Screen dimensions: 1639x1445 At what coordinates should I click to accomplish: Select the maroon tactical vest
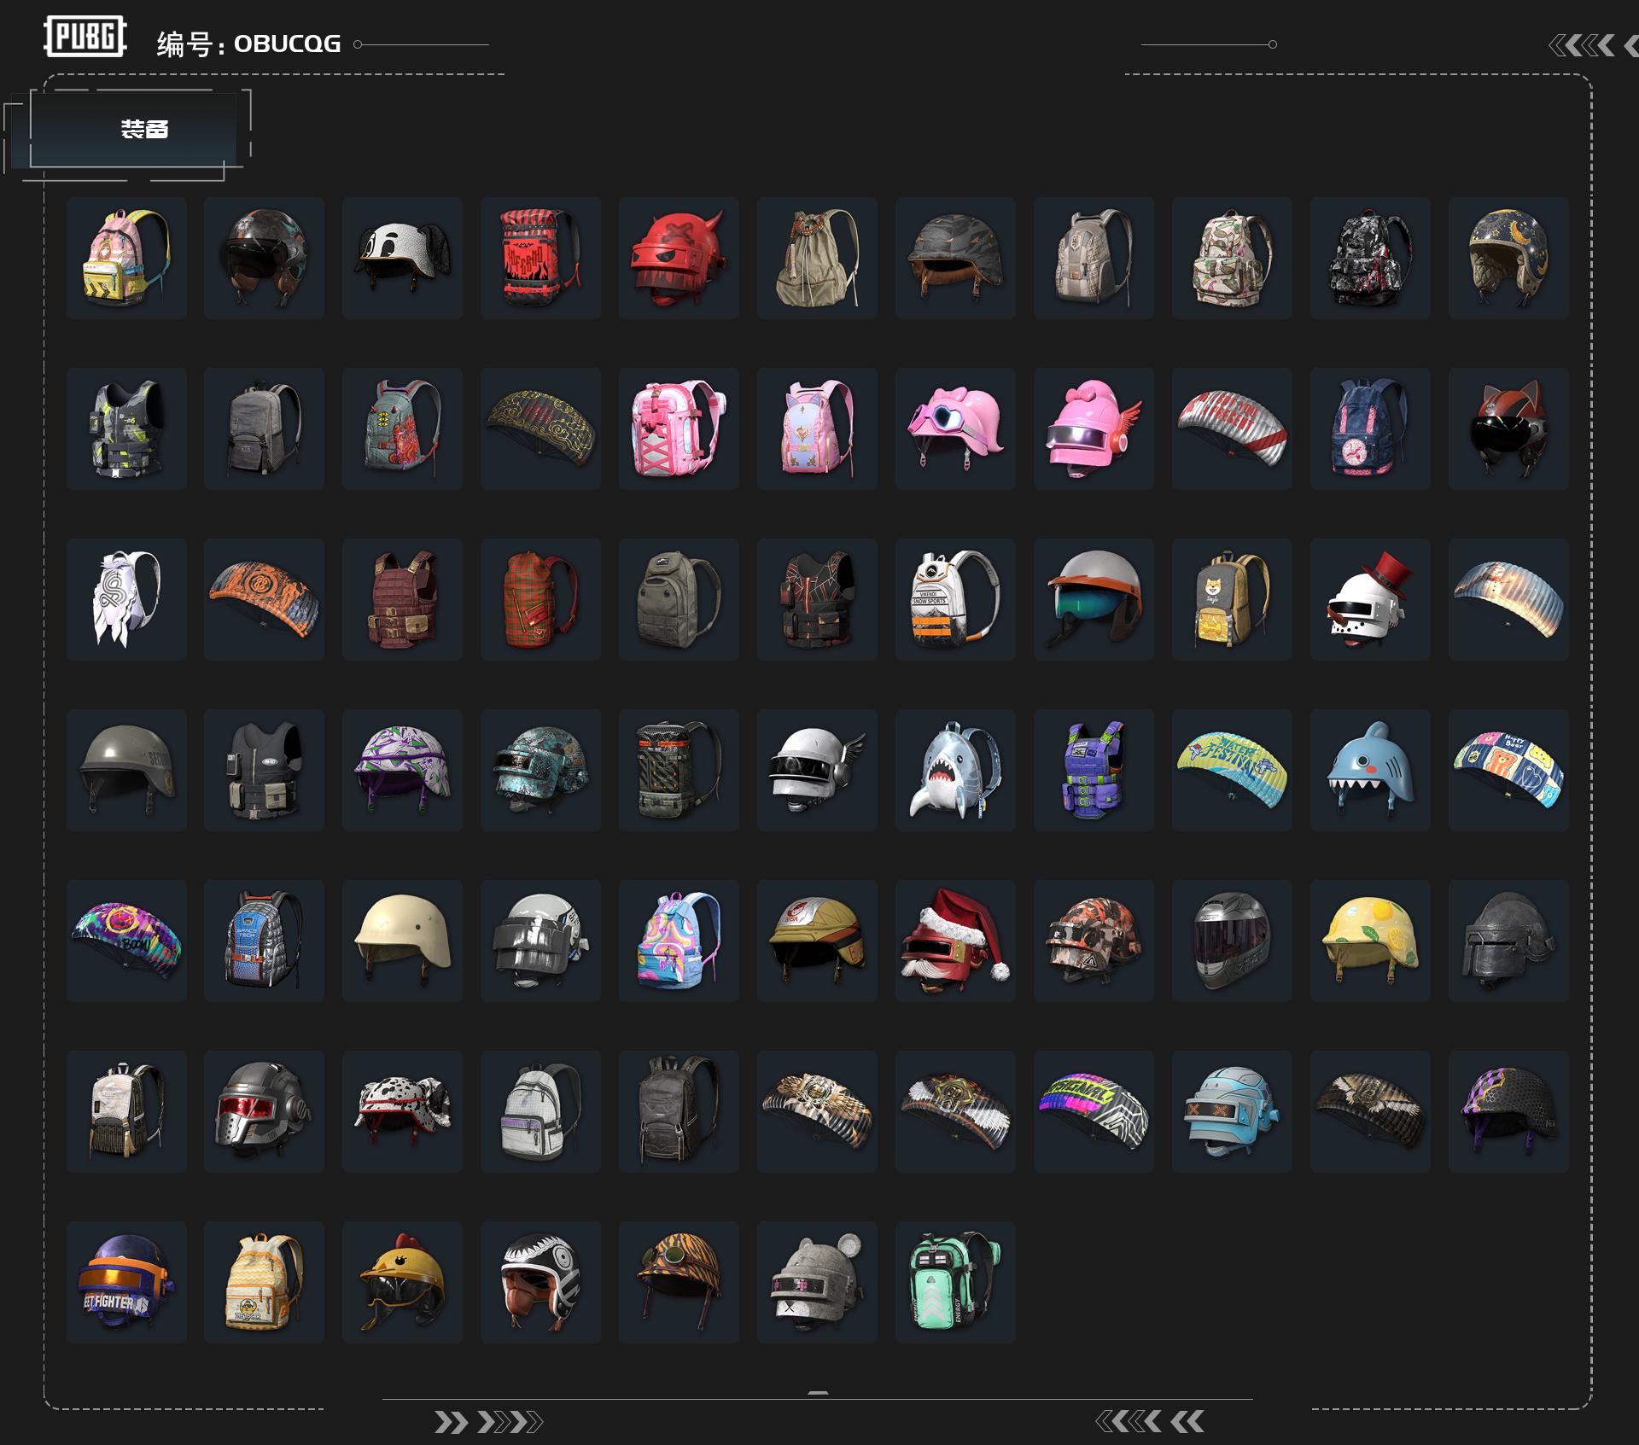pos(403,599)
